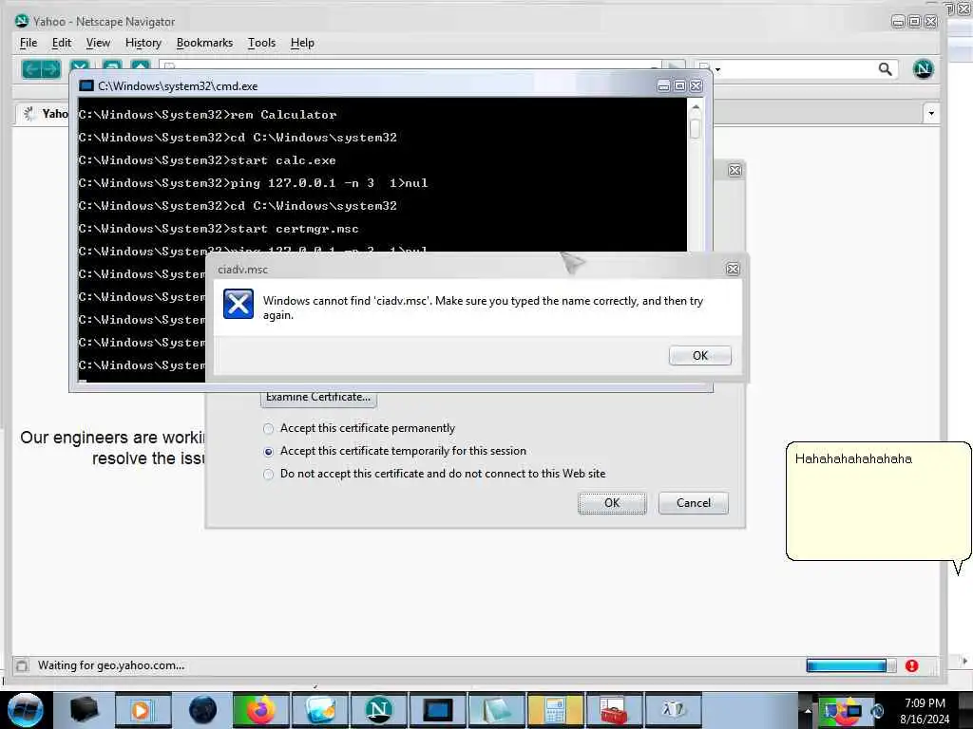Open the search engine dropdown arrow
This screenshot has width=973, height=729.
point(717,69)
